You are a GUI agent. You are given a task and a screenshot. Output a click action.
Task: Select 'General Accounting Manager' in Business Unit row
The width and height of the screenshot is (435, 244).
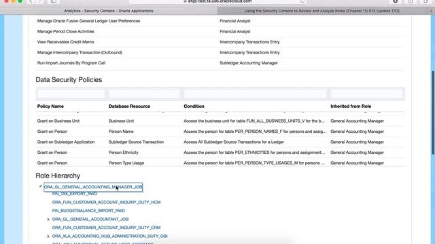pyautogui.click(x=357, y=121)
